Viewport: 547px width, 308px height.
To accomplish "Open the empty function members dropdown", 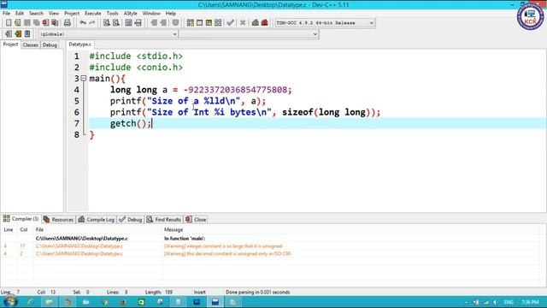I will pyautogui.click(x=249, y=34).
